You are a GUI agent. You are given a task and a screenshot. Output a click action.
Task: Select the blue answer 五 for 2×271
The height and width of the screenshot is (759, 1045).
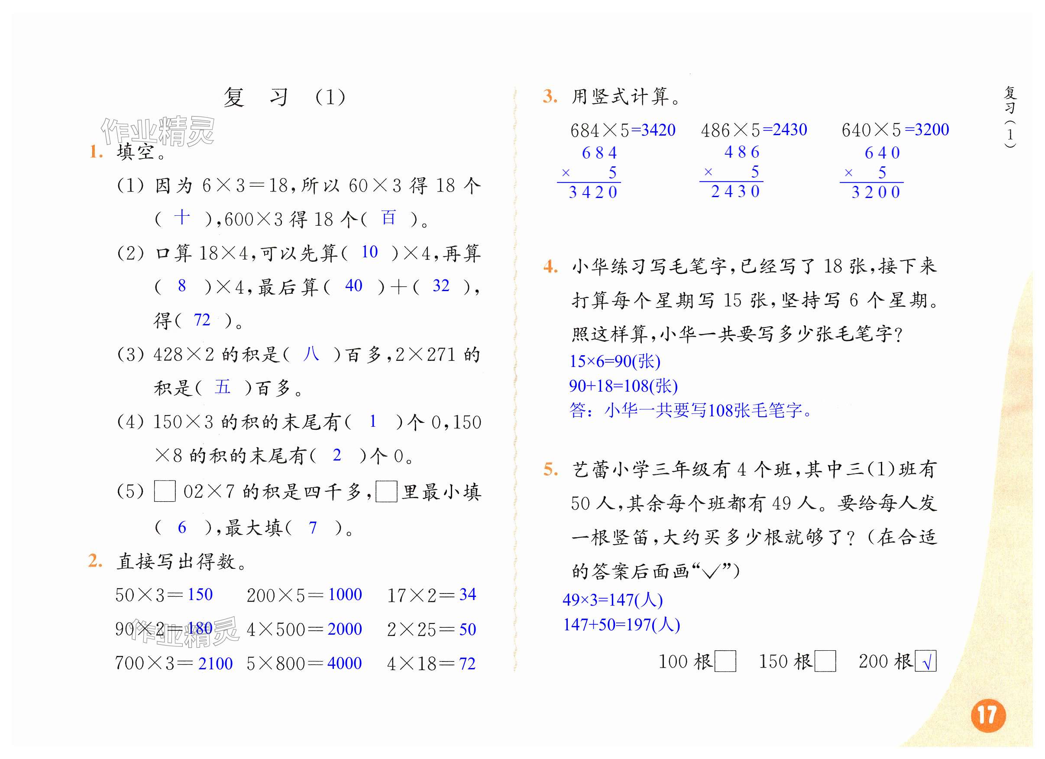click(222, 387)
